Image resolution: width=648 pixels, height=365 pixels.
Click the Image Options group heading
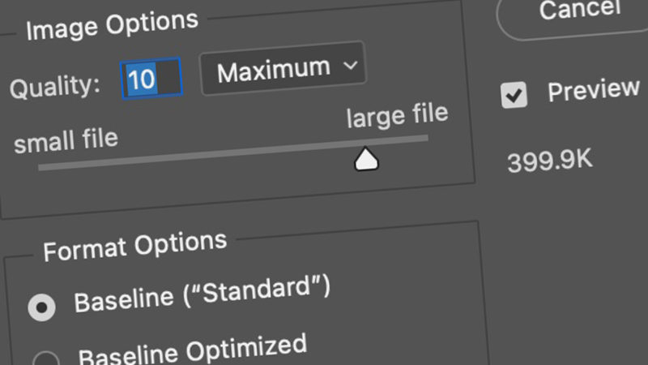[112, 25]
